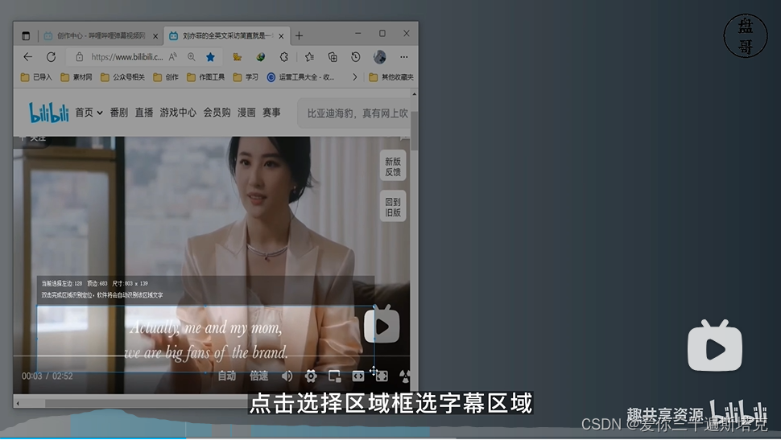Click the 回到旧版 button
This screenshot has height=440, width=781.
393,207
